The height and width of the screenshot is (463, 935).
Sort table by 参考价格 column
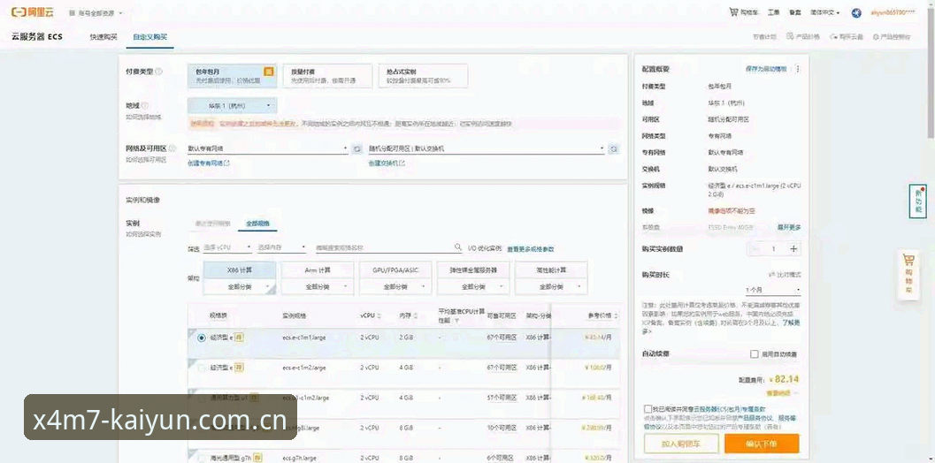pyautogui.click(x=616, y=315)
